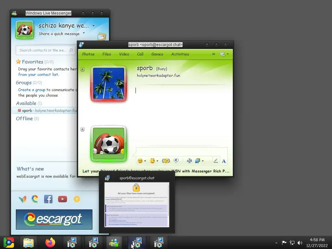Click the voice clip speech bubble icon
Image resolution: width=332 pixels, height=249 pixels.
pyautogui.click(x=176, y=161)
